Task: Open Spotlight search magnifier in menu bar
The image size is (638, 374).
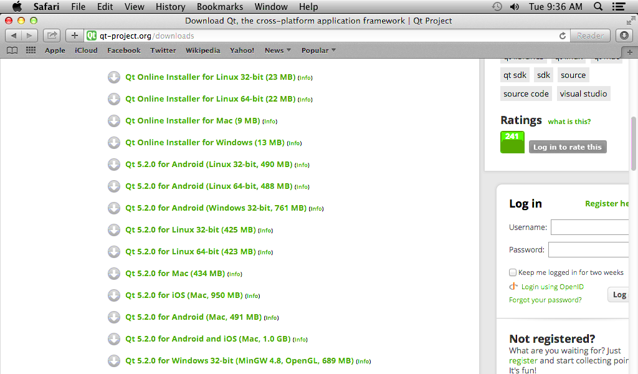Action: (x=598, y=7)
